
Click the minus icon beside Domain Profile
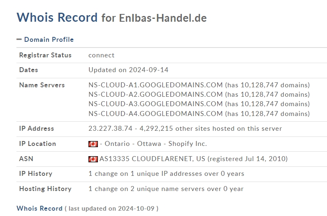point(19,39)
